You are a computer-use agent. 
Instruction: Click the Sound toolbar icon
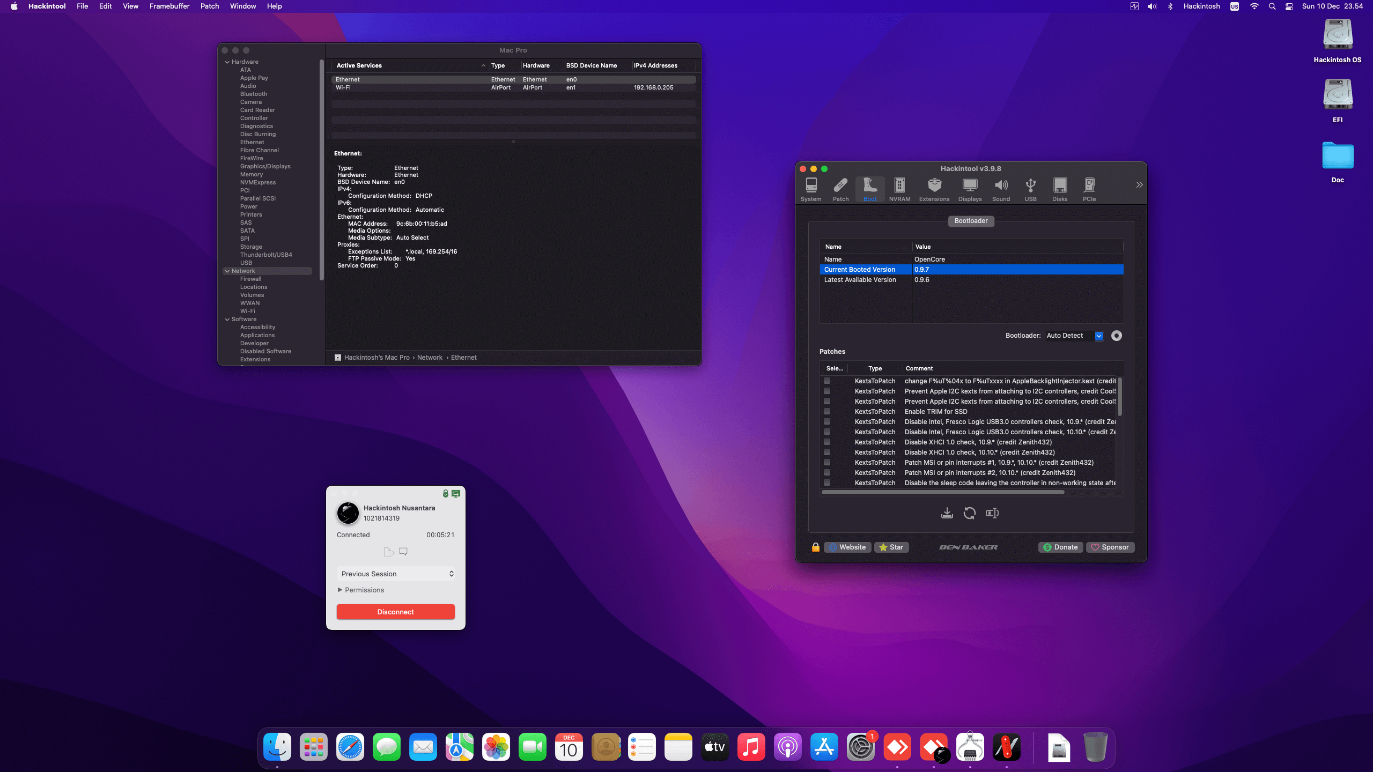(x=1001, y=189)
